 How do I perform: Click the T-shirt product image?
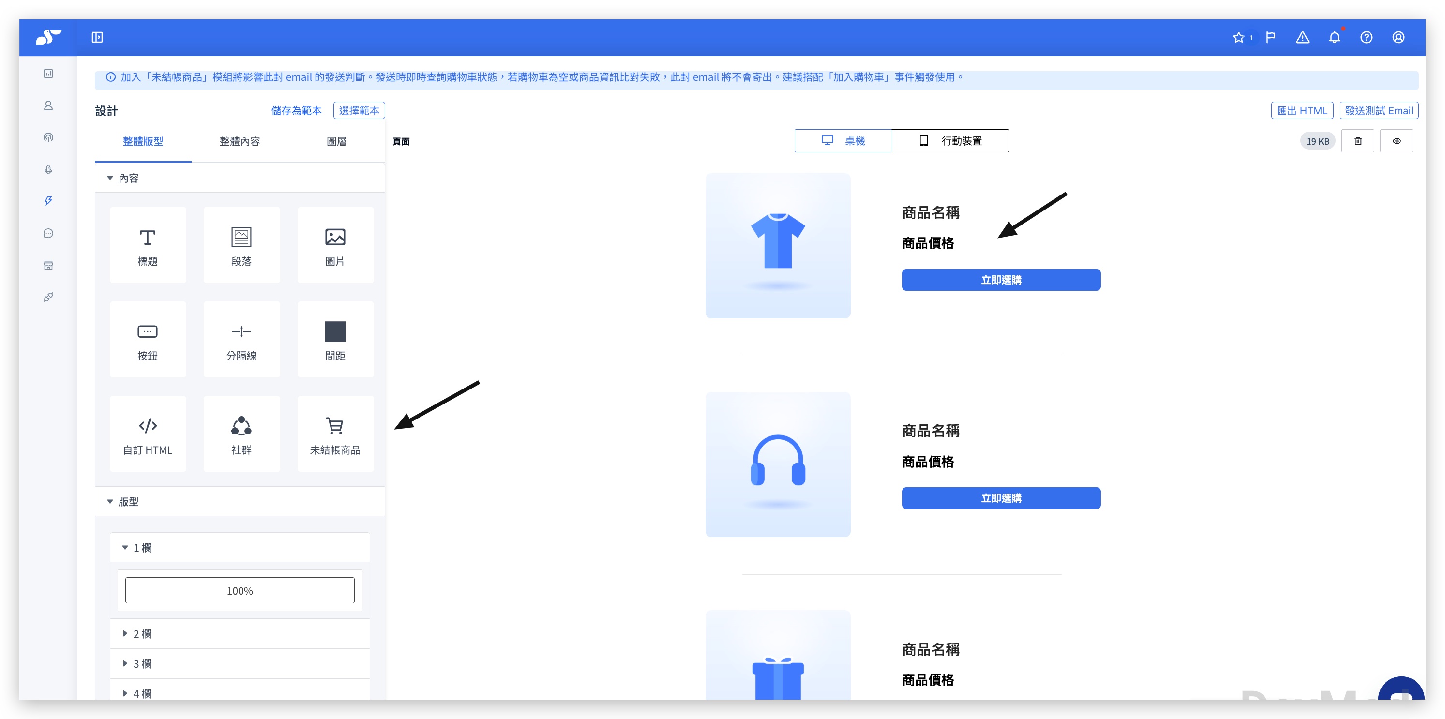(x=778, y=246)
